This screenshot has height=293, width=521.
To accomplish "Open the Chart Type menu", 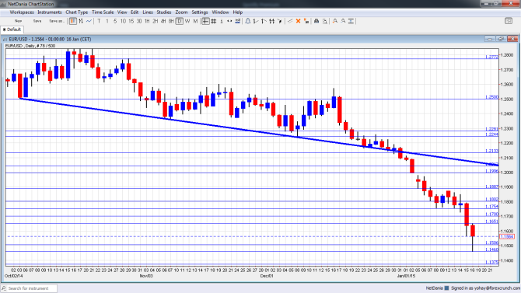I will (77, 12).
